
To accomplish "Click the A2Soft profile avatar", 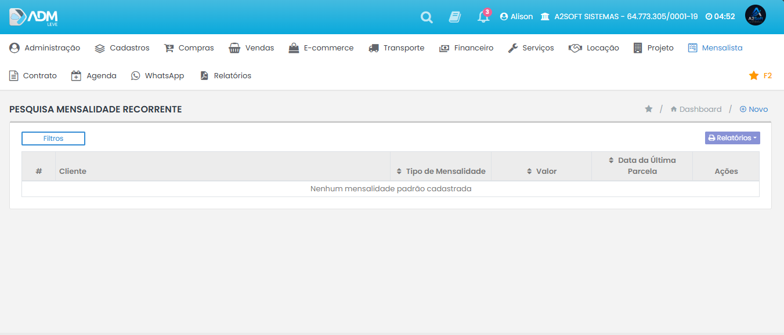I will click(756, 16).
